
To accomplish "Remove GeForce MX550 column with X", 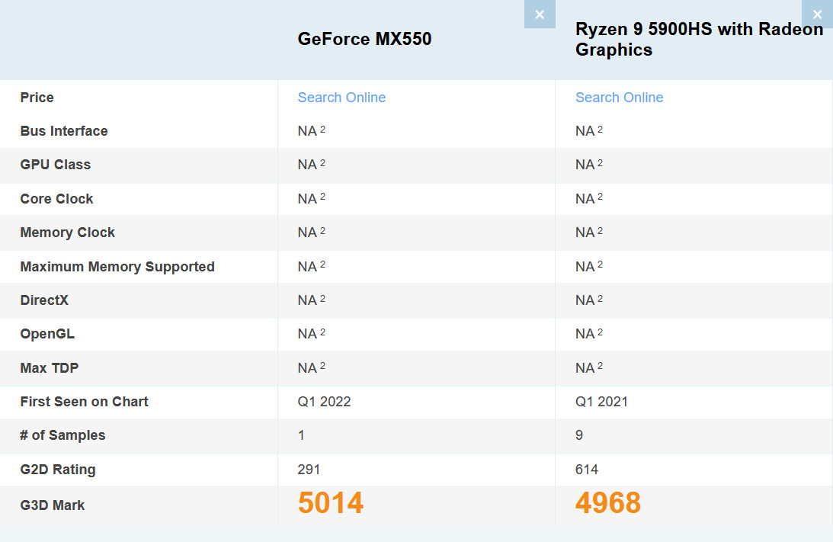I will click(540, 14).
